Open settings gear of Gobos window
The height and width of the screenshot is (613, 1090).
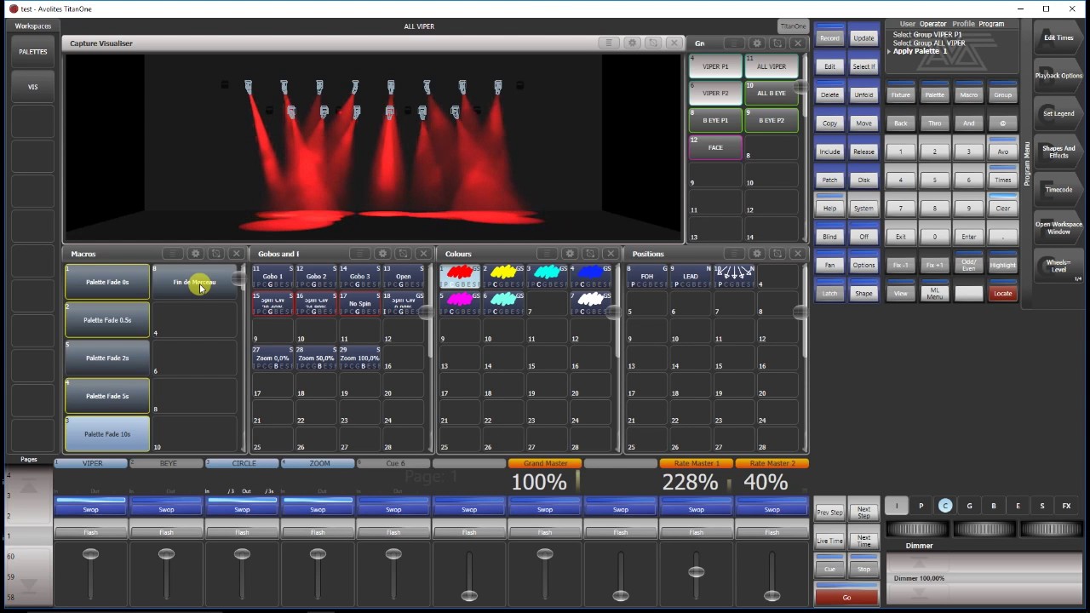point(382,254)
